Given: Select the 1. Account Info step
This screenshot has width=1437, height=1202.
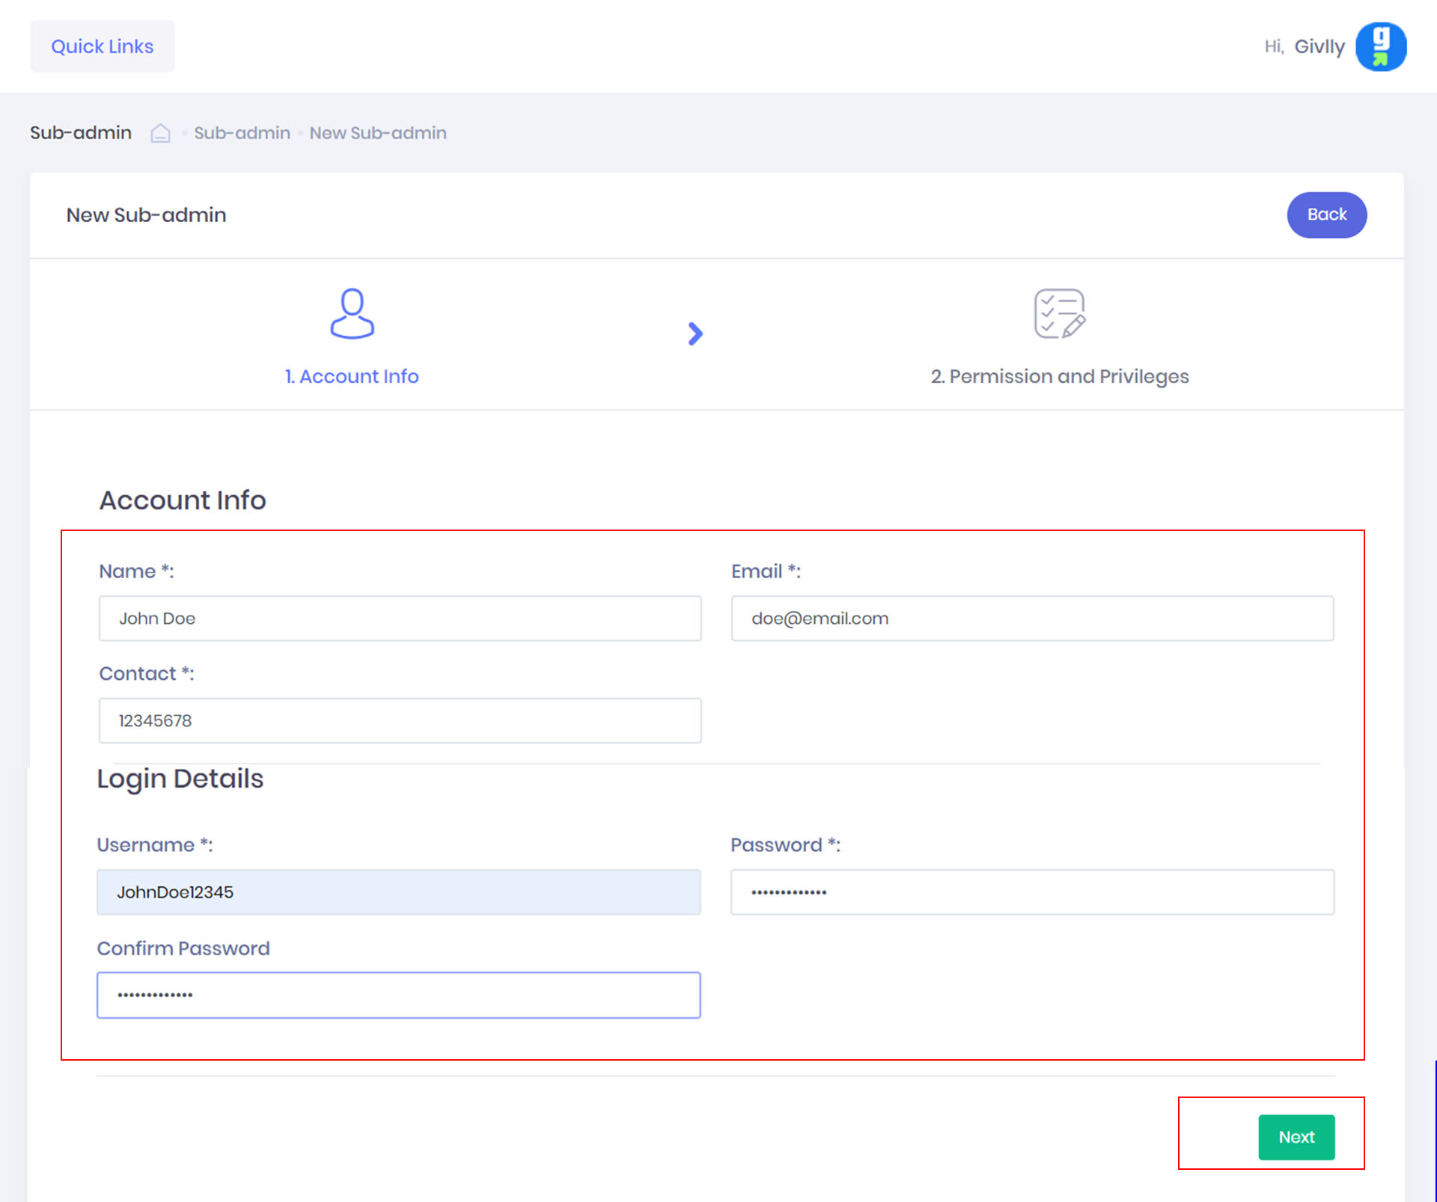Looking at the screenshot, I should click(352, 376).
